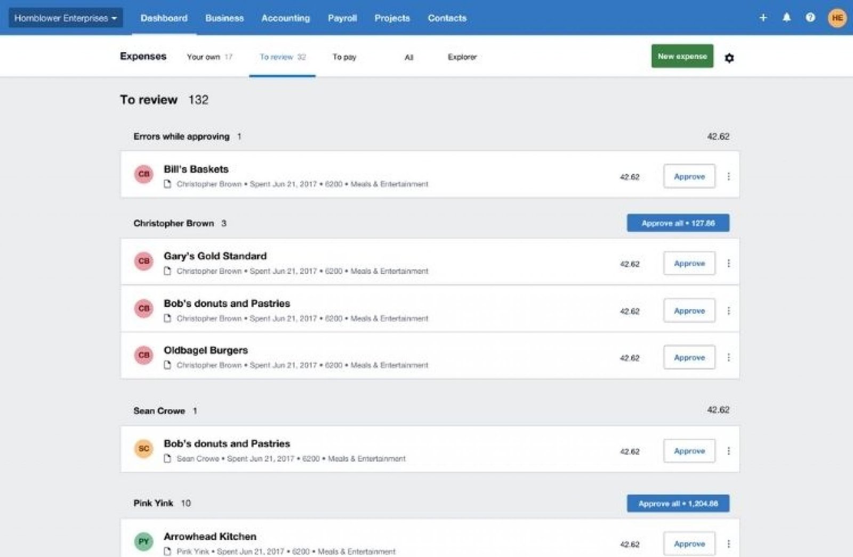Open more options for Oldbagel Burgers
Viewport: 853px width, 557px height.
click(728, 358)
